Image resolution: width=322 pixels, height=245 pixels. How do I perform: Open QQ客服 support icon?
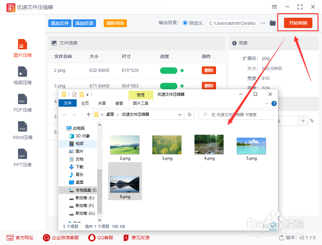pos(92,238)
